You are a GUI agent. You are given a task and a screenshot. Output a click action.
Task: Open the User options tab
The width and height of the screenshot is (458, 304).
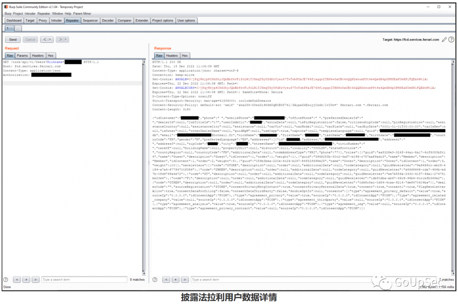(186, 20)
